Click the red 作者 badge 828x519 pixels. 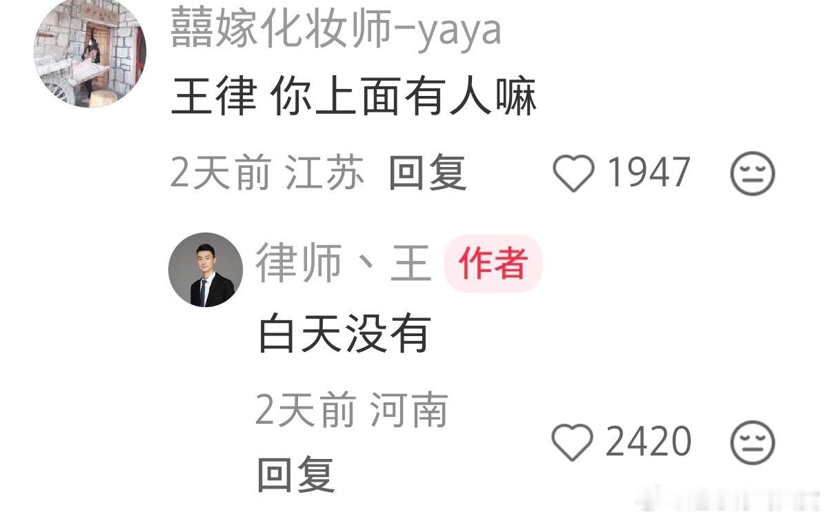point(493,264)
